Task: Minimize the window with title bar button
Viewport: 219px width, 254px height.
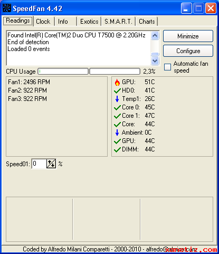Action: pos(186,8)
